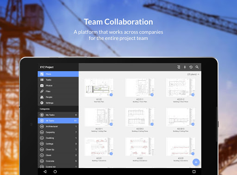Select the Plans menu item
Viewport: 237px width, 175px height.
[58, 74]
